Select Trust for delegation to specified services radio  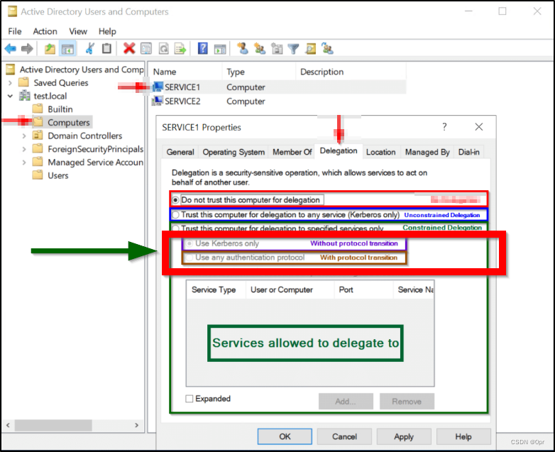(x=175, y=228)
